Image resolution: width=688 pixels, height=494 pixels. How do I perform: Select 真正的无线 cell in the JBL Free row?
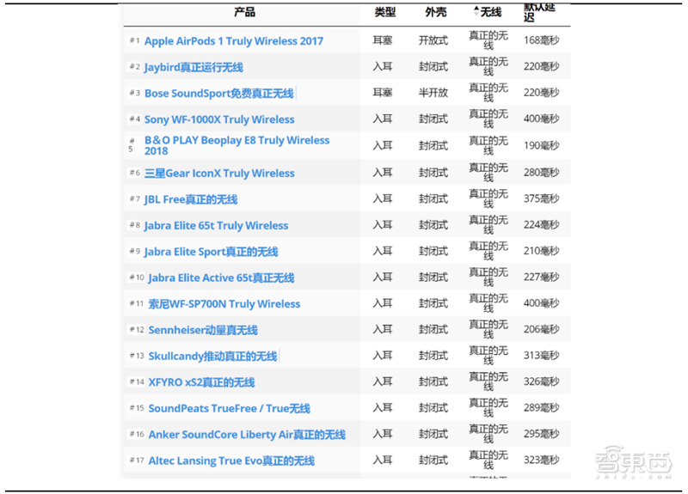[x=488, y=198]
